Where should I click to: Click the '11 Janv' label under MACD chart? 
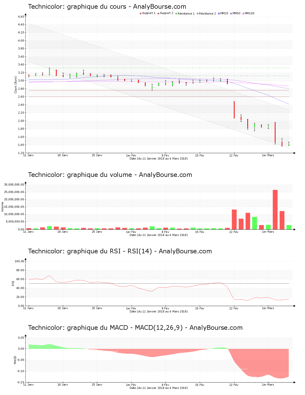[28, 385]
